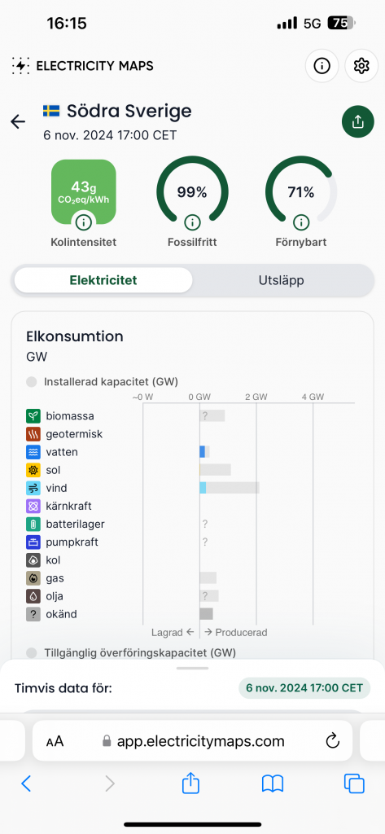Open info icon under Kolintensitet gauge

pyautogui.click(x=84, y=222)
